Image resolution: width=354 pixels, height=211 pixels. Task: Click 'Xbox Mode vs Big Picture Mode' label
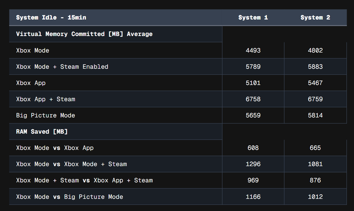click(70, 197)
